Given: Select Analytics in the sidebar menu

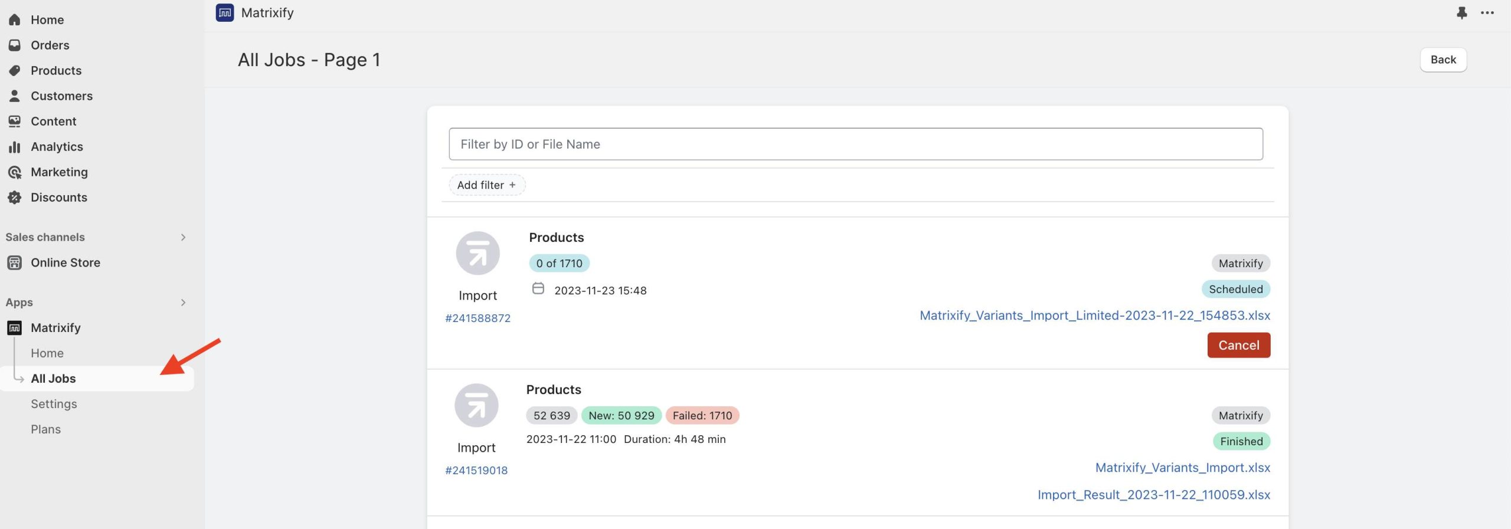Looking at the screenshot, I should click(x=57, y=146).
